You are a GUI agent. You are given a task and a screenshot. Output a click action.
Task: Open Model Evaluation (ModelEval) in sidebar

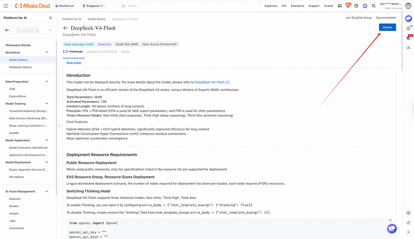[x=28, y=148]
